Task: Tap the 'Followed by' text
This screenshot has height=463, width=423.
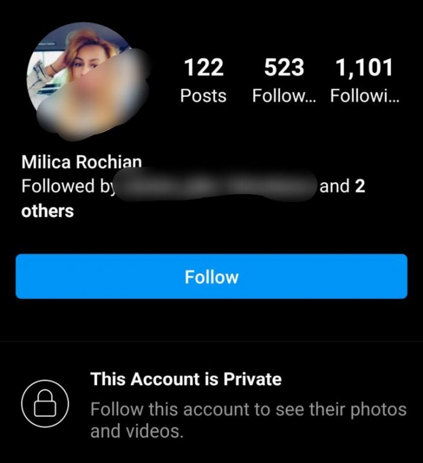Action: pos(66,187)
